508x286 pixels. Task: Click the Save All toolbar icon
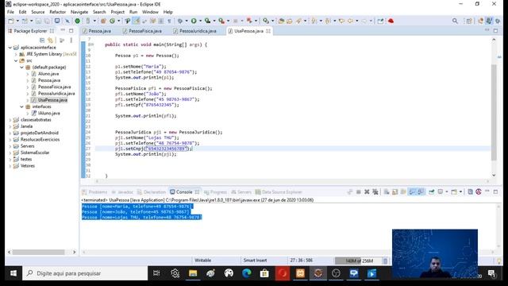(x=47, y=21)
